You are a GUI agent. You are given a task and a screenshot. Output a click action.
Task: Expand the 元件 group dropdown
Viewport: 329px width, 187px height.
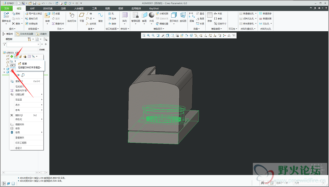tap(60, 29)
